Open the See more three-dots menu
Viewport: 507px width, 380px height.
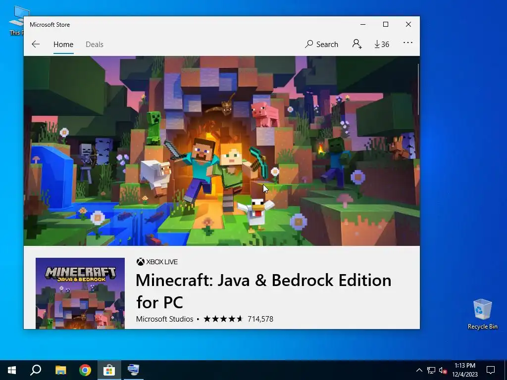click(x=408, y=43)
